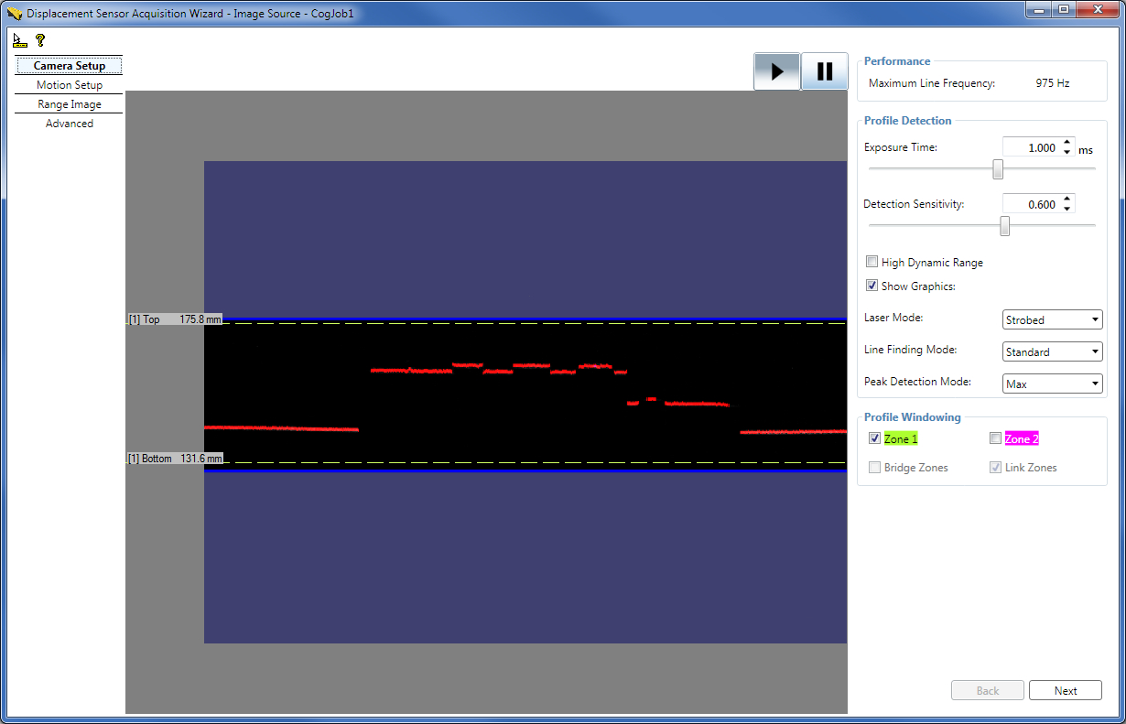
Task: Open the Line Finding Mode dropdown
Action: tap(1051, 351)
